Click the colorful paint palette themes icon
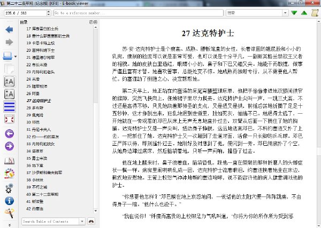Image resolution: width=321 pixels, height=228 pixels. click(x=9, y=174)
